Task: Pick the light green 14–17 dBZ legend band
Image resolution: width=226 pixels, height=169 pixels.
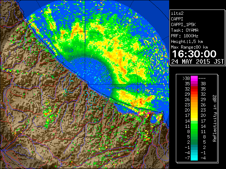Action: 194,121
